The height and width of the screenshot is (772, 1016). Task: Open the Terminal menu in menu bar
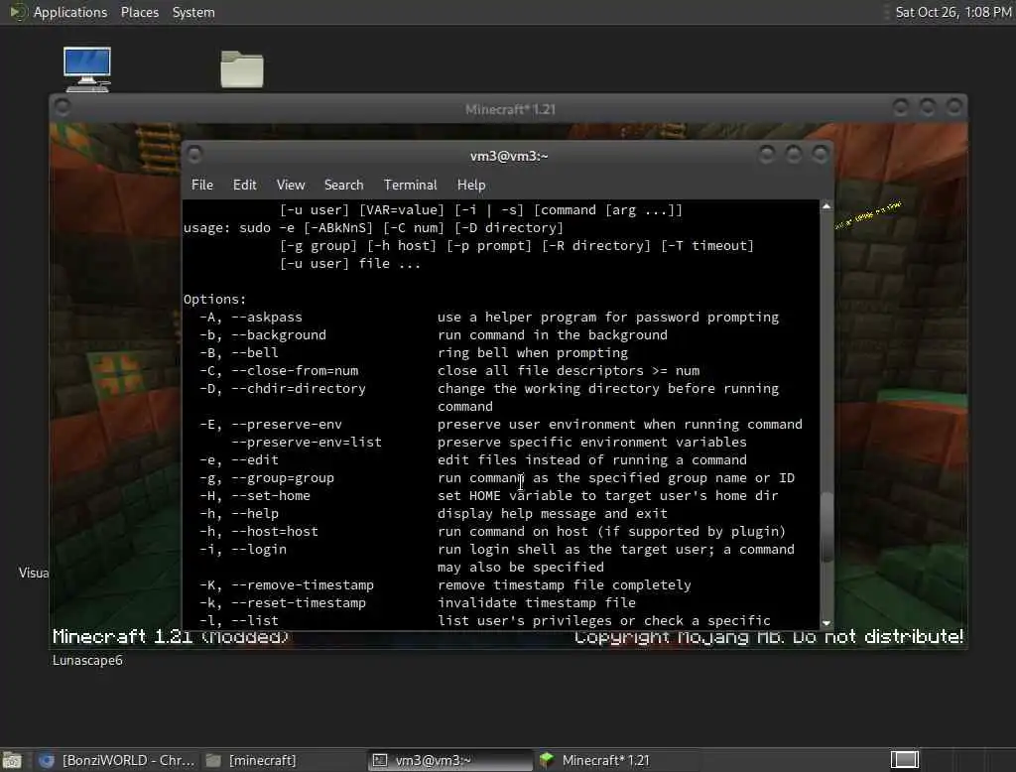(410, 185)
